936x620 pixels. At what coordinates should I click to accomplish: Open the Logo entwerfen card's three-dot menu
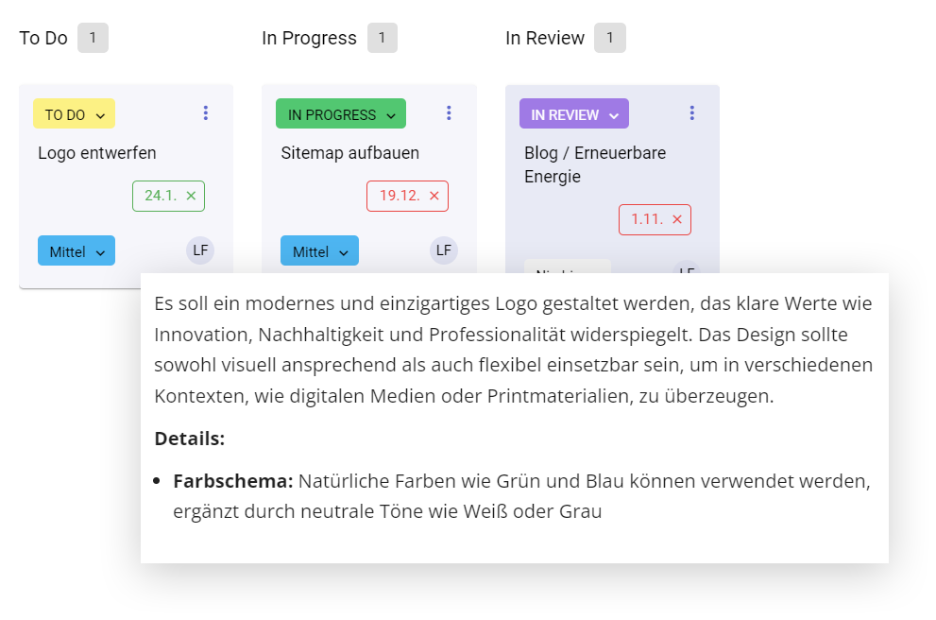pyautogui.click(x=206, y=113)
